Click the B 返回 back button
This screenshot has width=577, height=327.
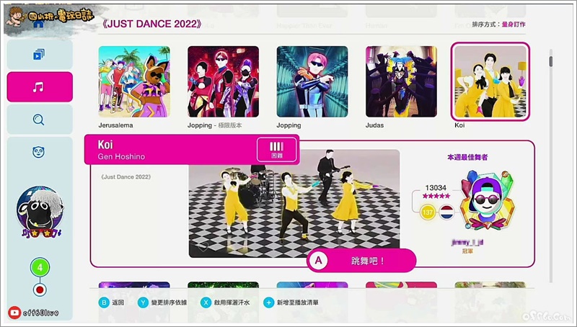112,303
